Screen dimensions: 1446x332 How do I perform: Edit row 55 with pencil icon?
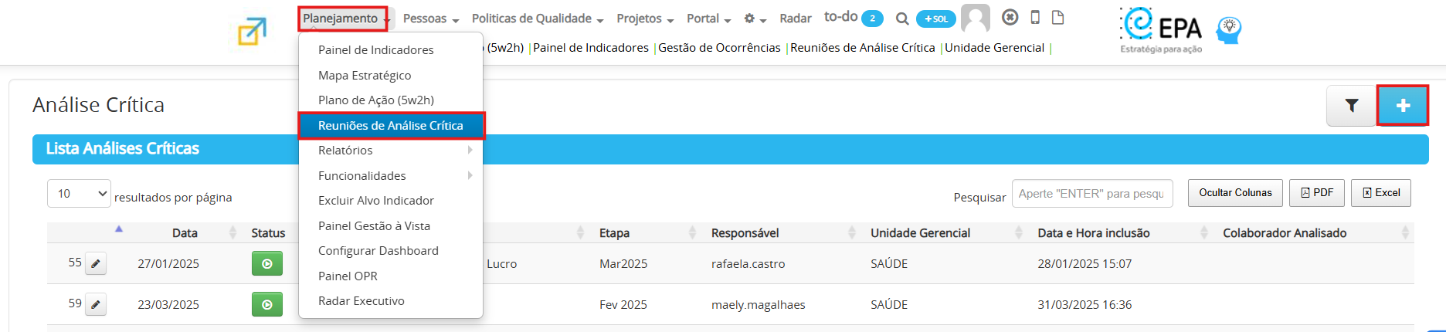[96, 264]
